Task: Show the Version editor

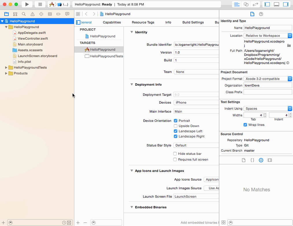Action: (x=255, y=4)
